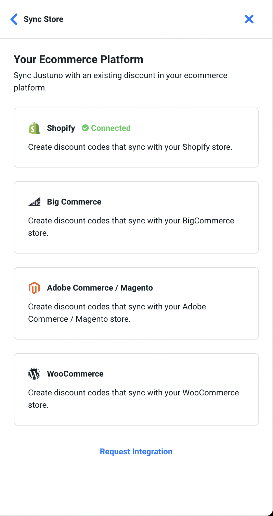Choose the Big Commerce platform title
Image resolution: width=273 pixels, height=516 pixels.
coord(74,202)
